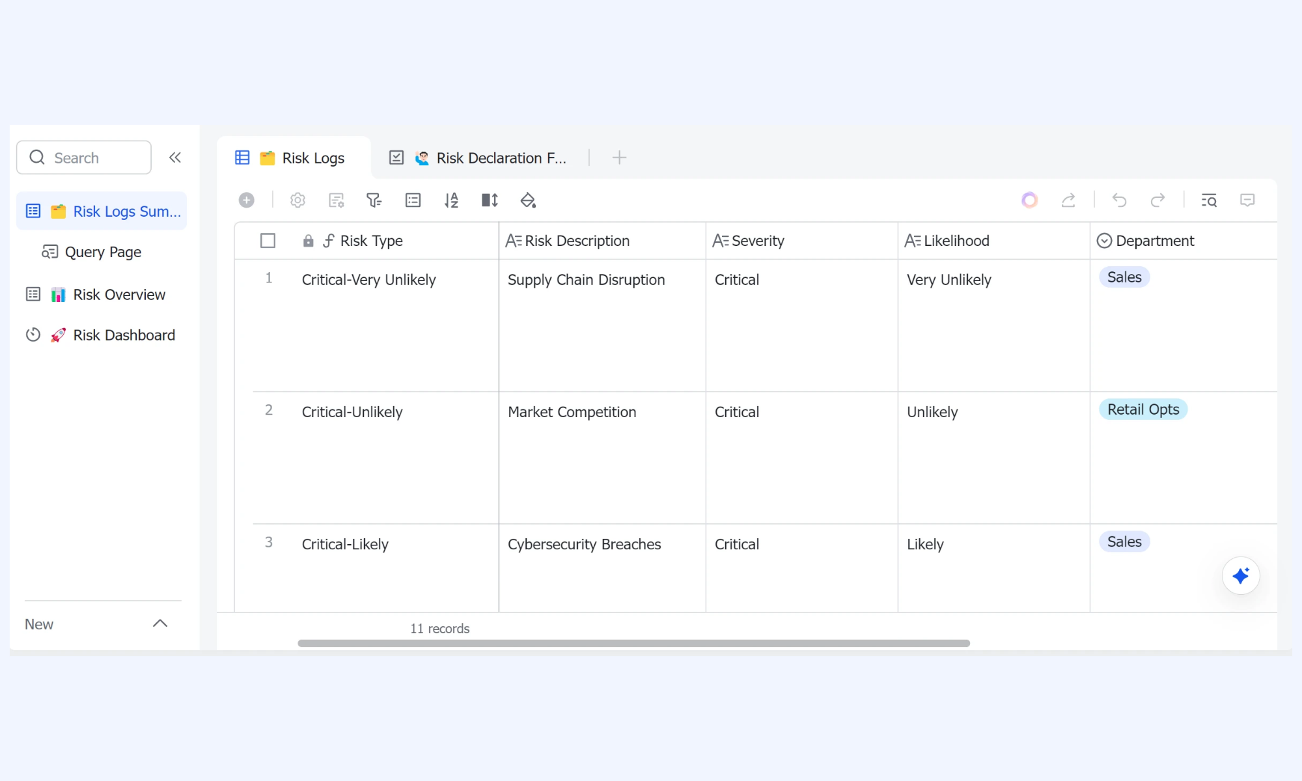Toggle the select all records checkbox
This screenshot has height=781, width=1302.
point(268,241)
